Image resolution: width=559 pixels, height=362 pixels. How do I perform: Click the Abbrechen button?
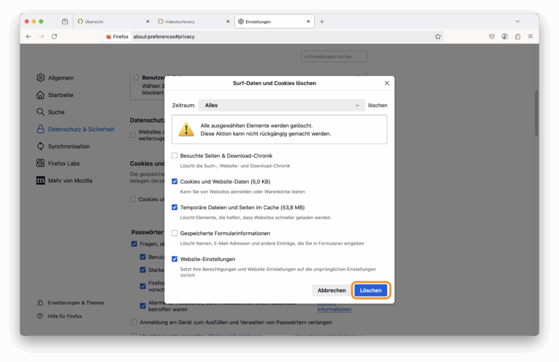tap(331, 291)
